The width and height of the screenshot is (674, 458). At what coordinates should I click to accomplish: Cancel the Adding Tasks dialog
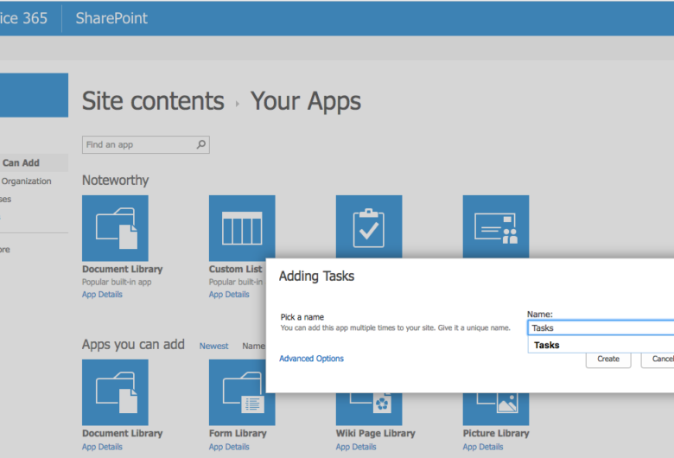(x=658, y=359)
